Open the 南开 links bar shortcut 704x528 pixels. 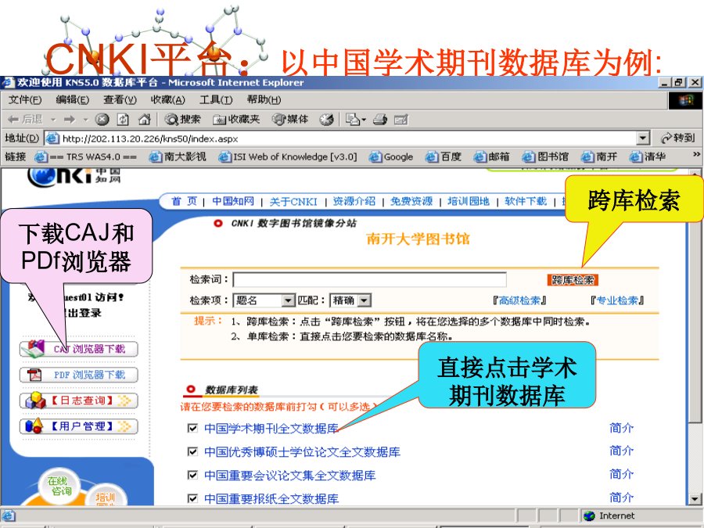[599, 156]
